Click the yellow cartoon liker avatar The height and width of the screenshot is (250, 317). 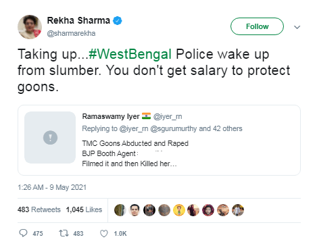coord(179,210)
